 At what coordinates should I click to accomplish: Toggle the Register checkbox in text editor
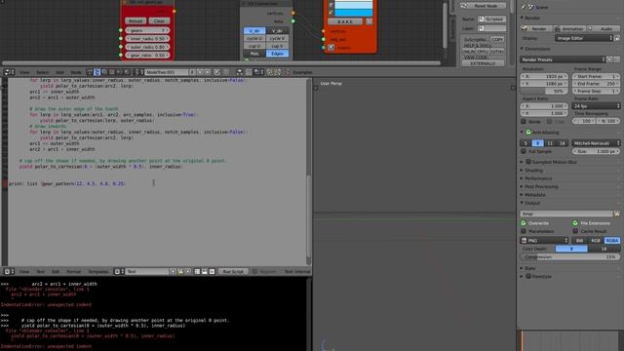pyautogui.click(x=254, y=271)
